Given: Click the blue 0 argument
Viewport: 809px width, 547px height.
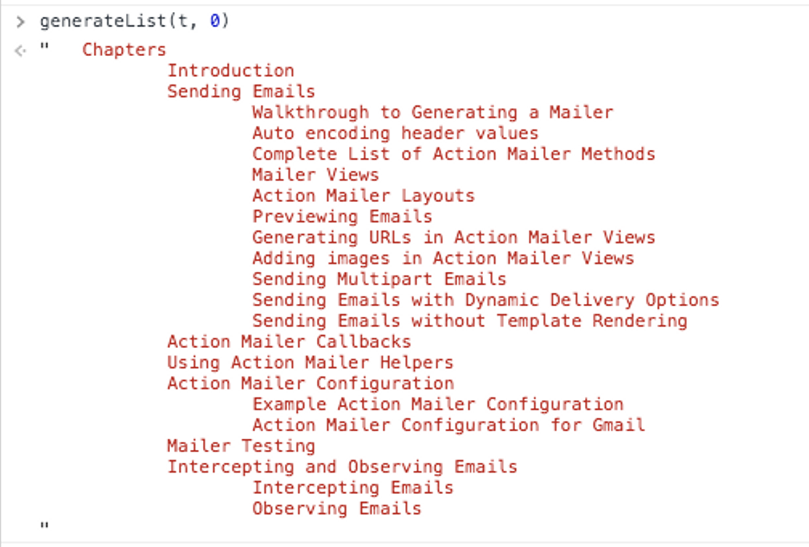Looking at the screenshot, I should [215, 21].
